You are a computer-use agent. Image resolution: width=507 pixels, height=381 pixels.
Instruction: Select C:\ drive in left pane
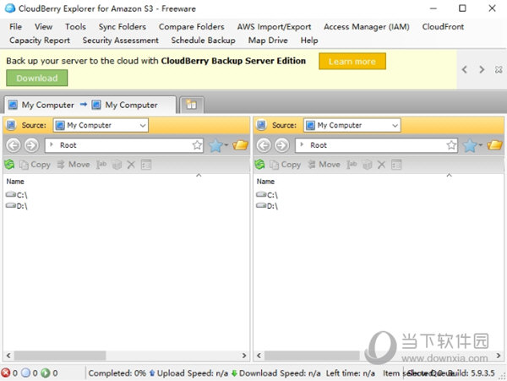[17, 195]
